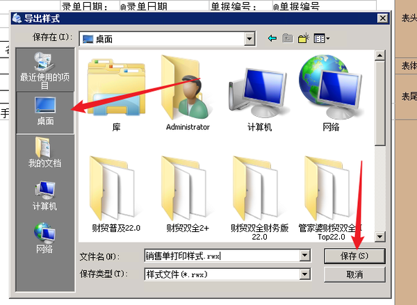Click the Up One Level folder icon
Screen dimensions: 417x305
[x=288, y=38]
